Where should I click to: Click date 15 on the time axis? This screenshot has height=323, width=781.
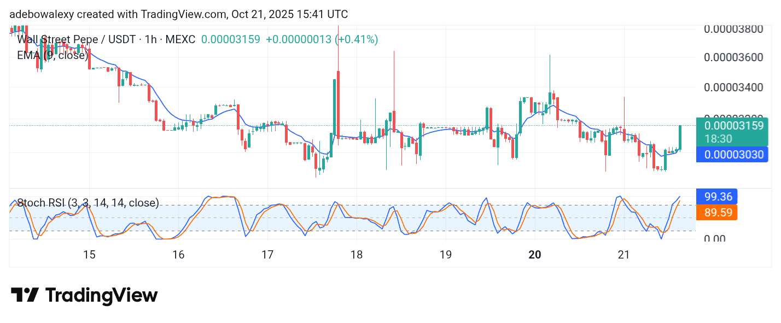[89, 255]
